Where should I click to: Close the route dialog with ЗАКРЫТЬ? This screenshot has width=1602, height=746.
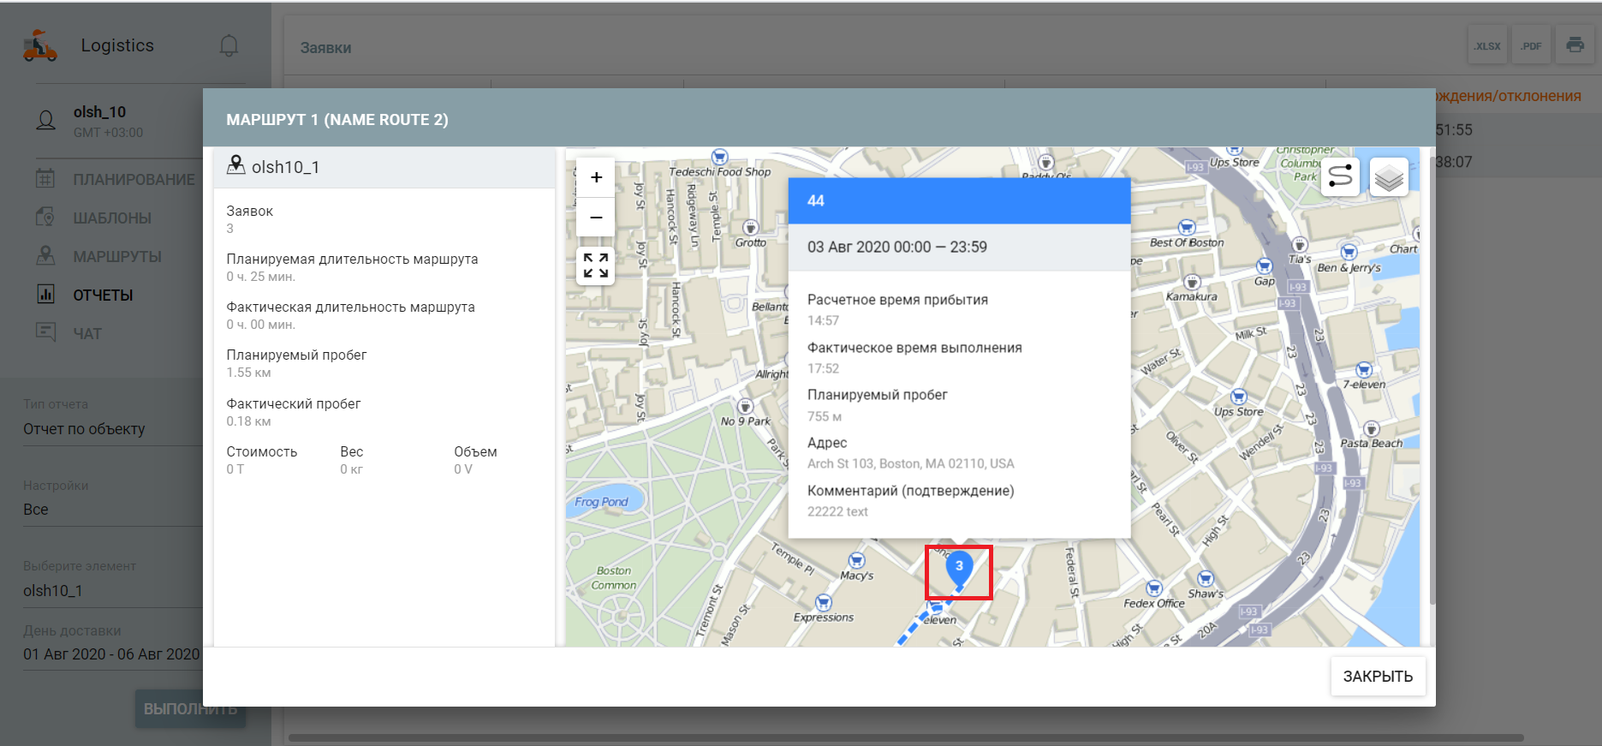pyautogui.click(x=1377, y=677)
